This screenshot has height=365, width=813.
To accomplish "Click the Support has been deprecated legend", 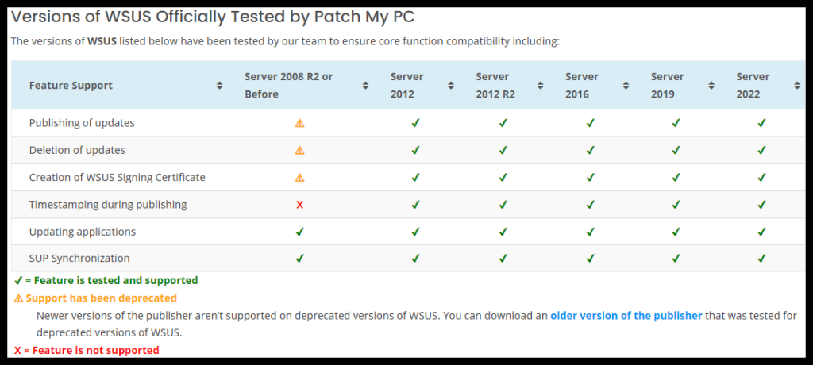I will coord(95,298).
